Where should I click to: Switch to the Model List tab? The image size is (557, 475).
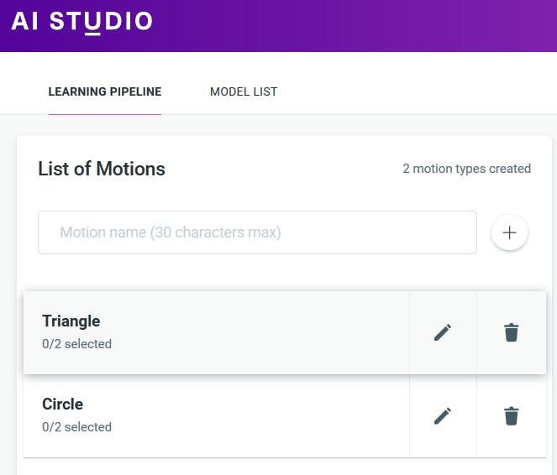pyautogui.click(x=244, y=91)
